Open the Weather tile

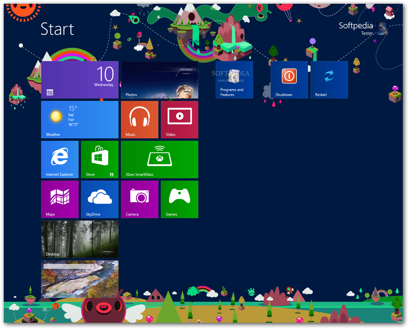pyautogui.click(x=80, y=120)
